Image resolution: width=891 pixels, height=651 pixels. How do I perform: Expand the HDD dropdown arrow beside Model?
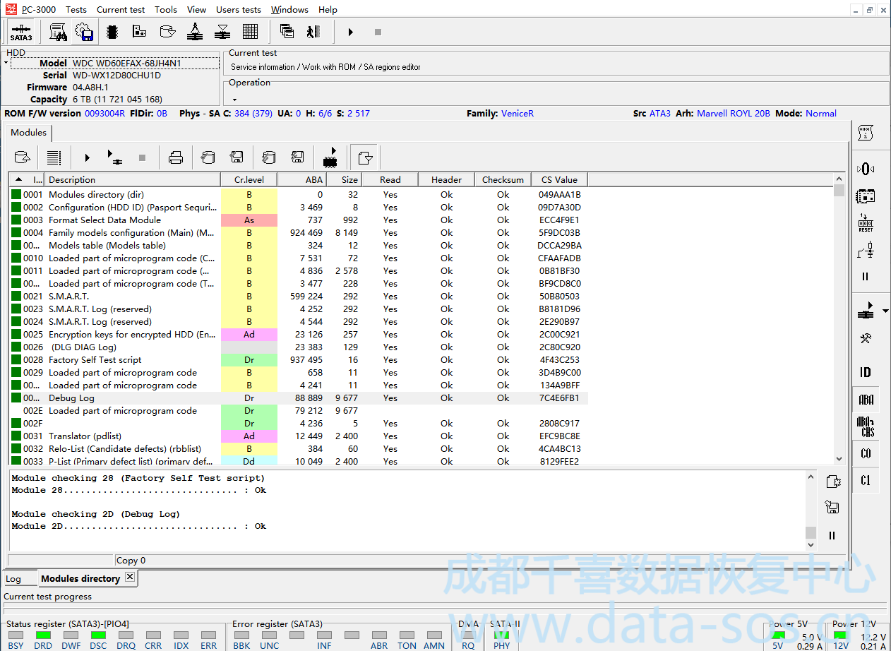click(x=6, y=64)
